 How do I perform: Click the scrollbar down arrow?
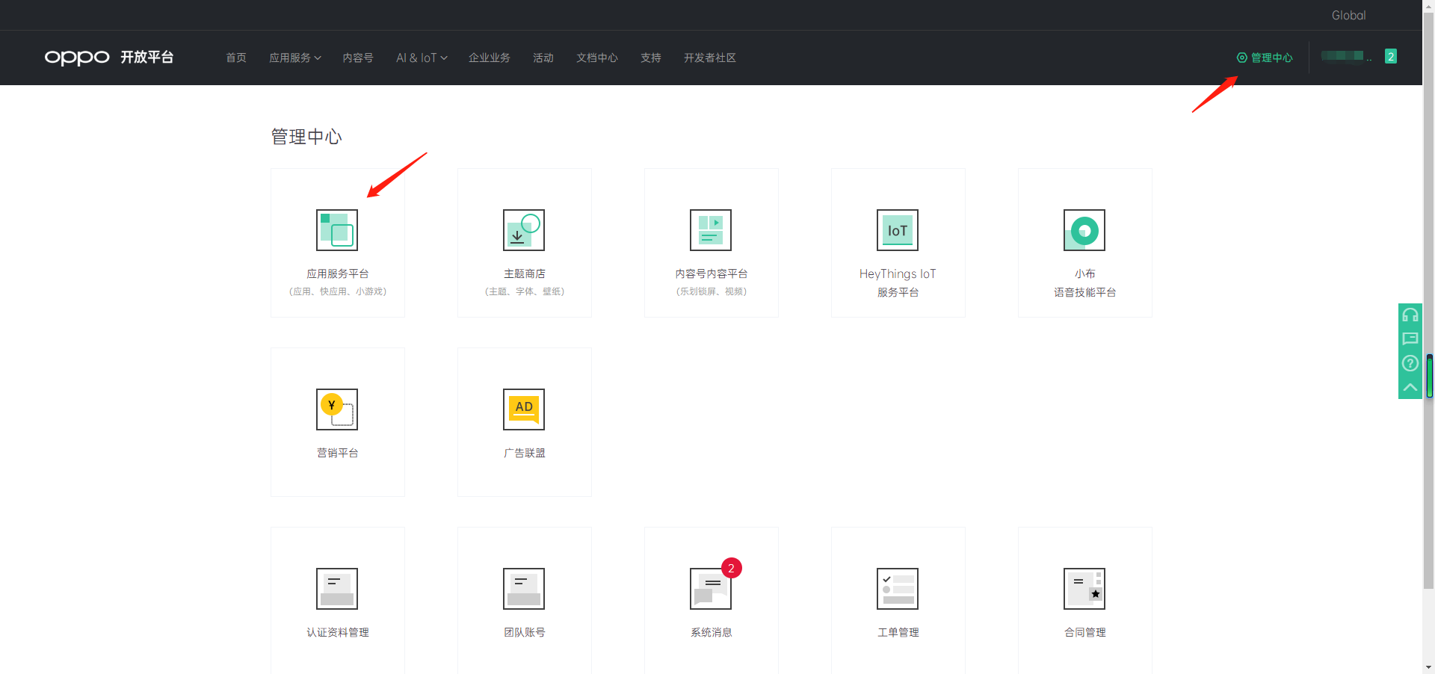pos(1429,667)
